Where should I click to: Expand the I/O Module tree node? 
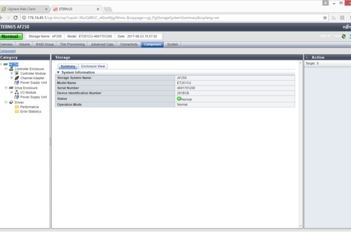[12, 92]
